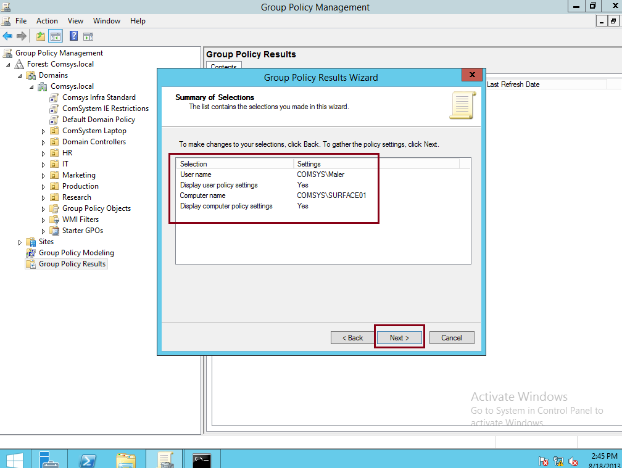Screen dimensions: 622x468
Task: Open Command Prompt from the taskbar
Action: pyautogui.click(x=202, y=460)
